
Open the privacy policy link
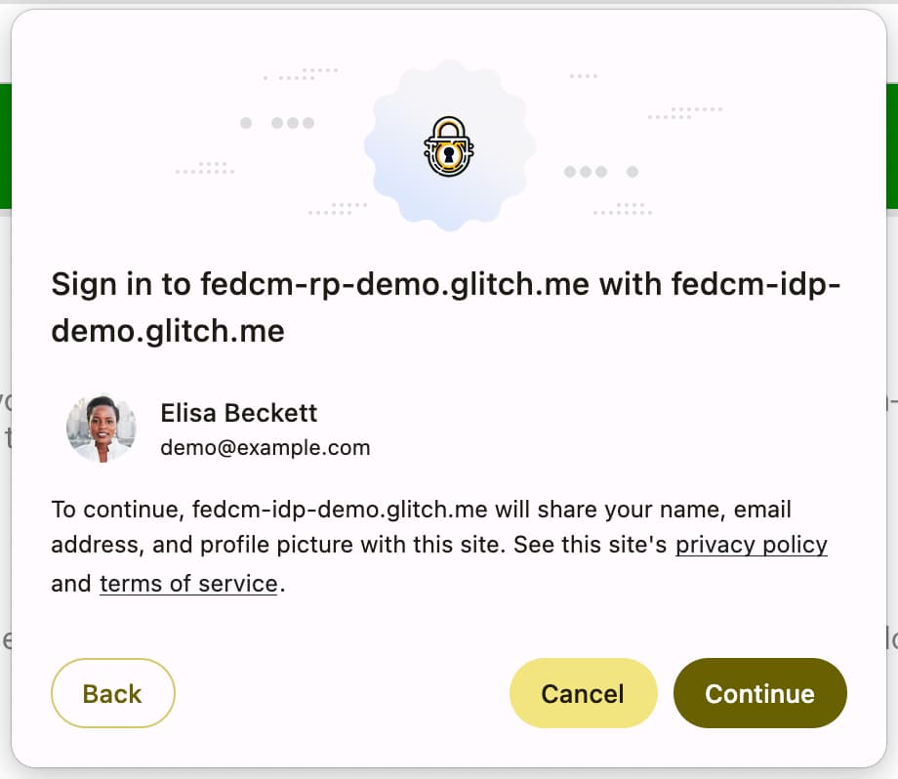pos(751,545)
